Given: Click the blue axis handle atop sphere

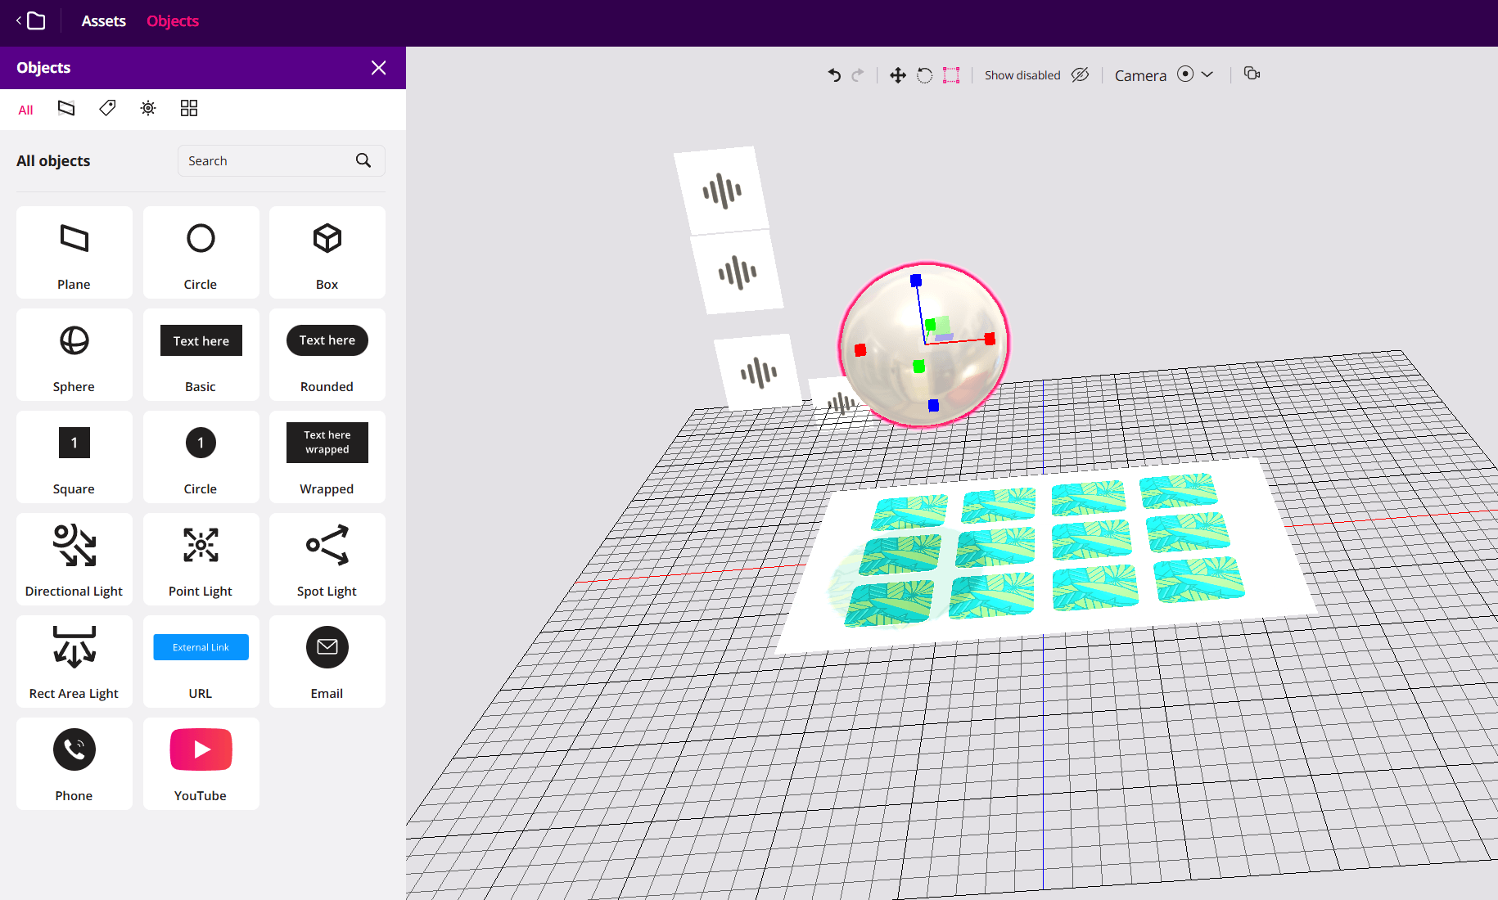Looking at the screenshot, I should tap(916, 281).
